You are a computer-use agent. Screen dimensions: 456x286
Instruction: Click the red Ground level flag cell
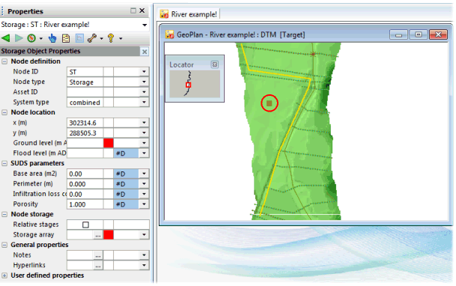(109, 143)
